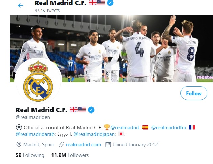Screen dimensions: 213x164
Task: Click the soccer ball emoji in bio
Action: click(x=19, y=127)
